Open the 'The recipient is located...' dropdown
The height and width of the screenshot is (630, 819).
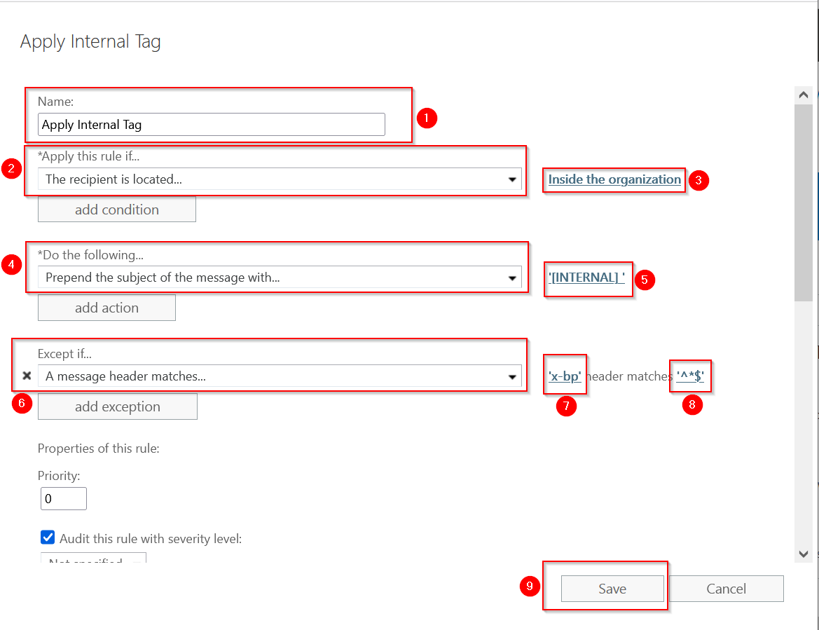280,179
